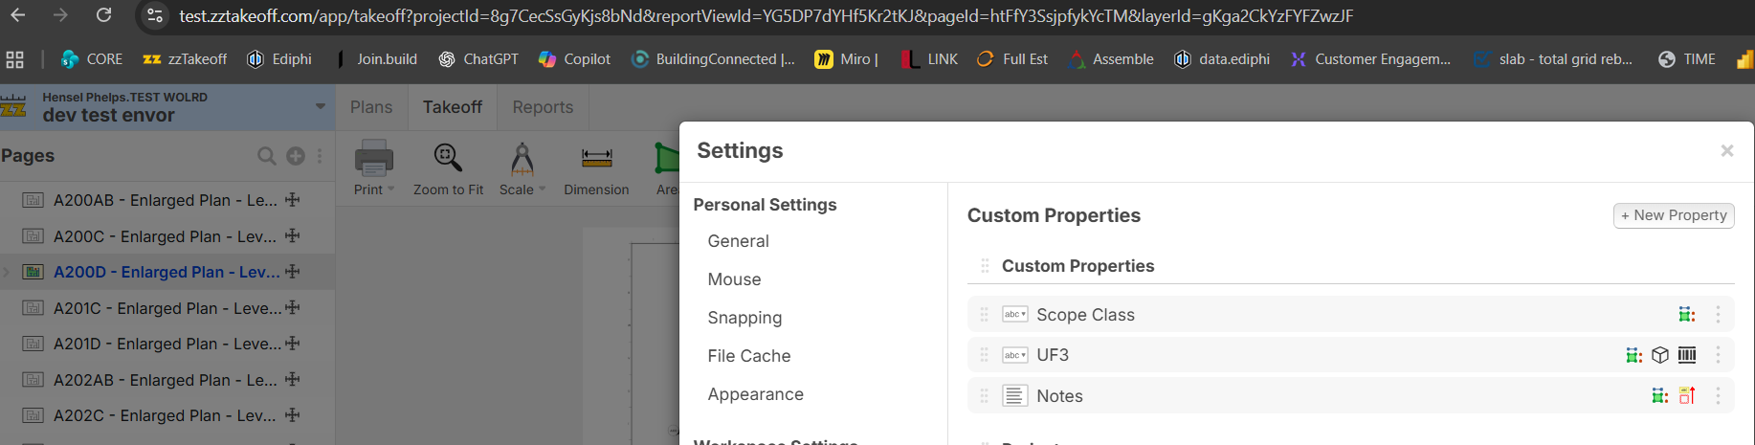Screen dimensions: 1755x445
Task: Select the Zoom to Fit tool
Action: click(x=448, y=169)
